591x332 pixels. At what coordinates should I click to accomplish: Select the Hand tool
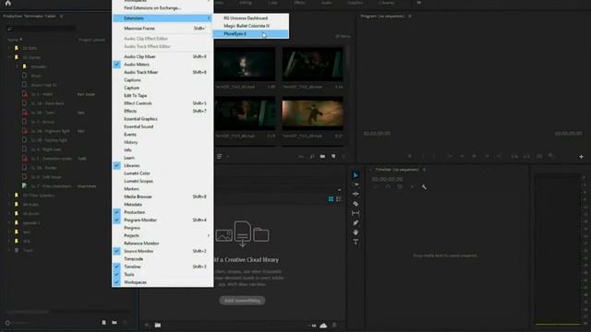pyautogui.click(x=356, y=232)
